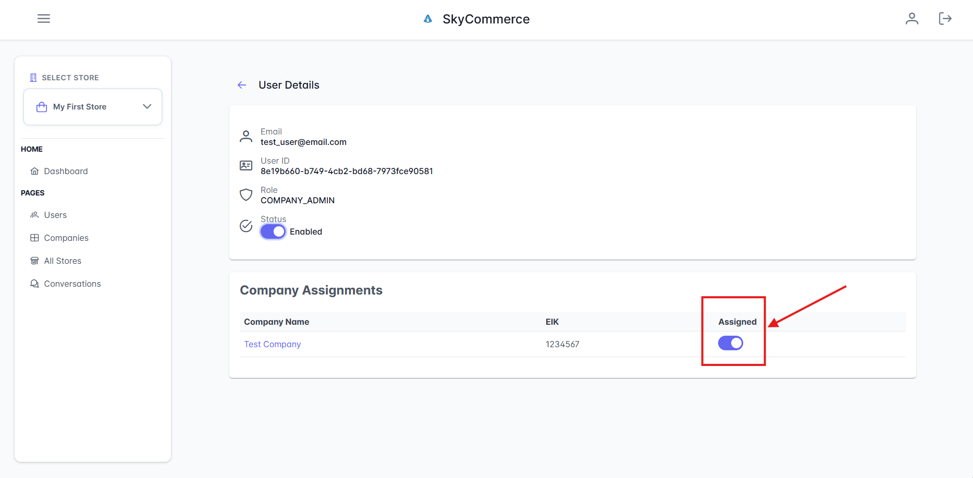
Task: Go back using the left arrow
Action: click(x=242, y=85)
